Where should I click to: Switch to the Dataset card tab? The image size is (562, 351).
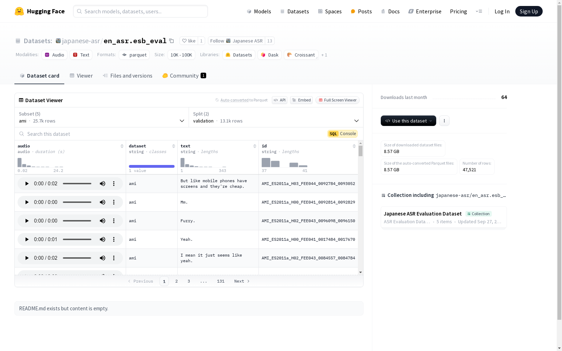(39, 76)
